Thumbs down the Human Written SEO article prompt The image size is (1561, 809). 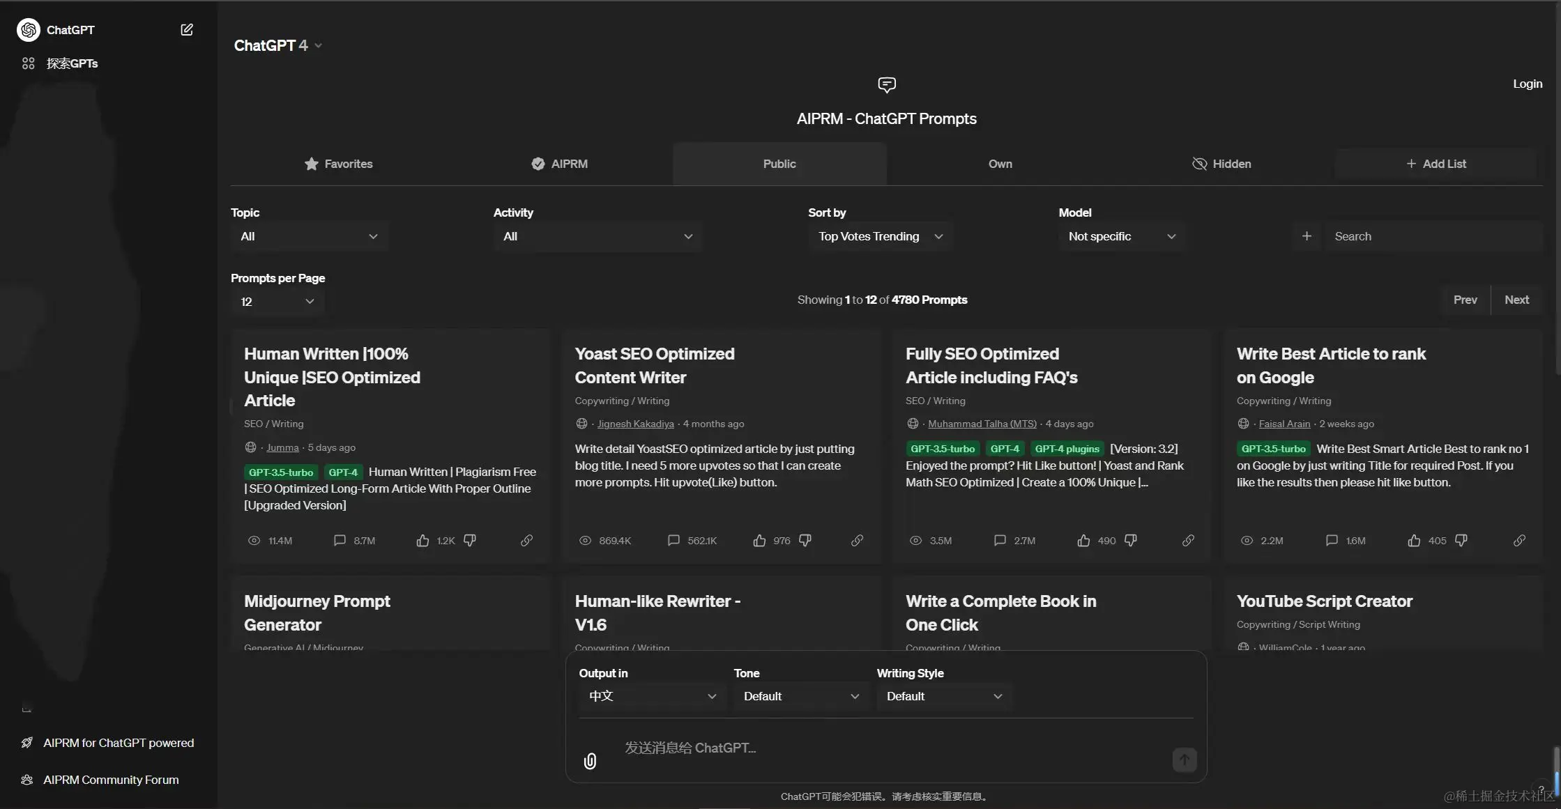tap(470, 541)
